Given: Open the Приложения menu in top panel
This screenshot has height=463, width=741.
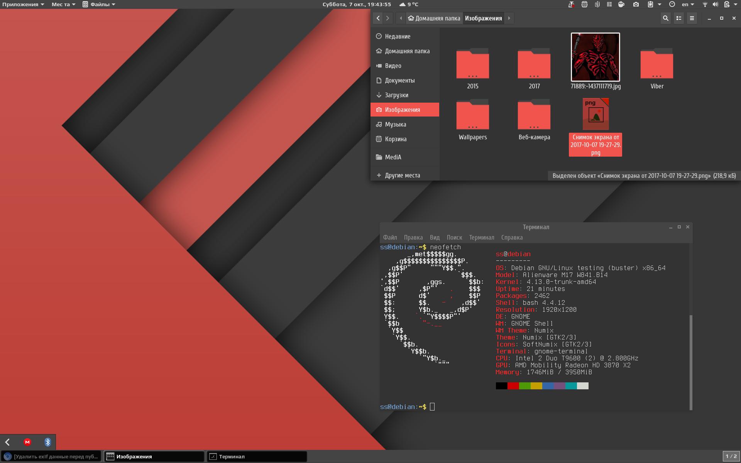Looking at the screenshot, I should (23, 4).
